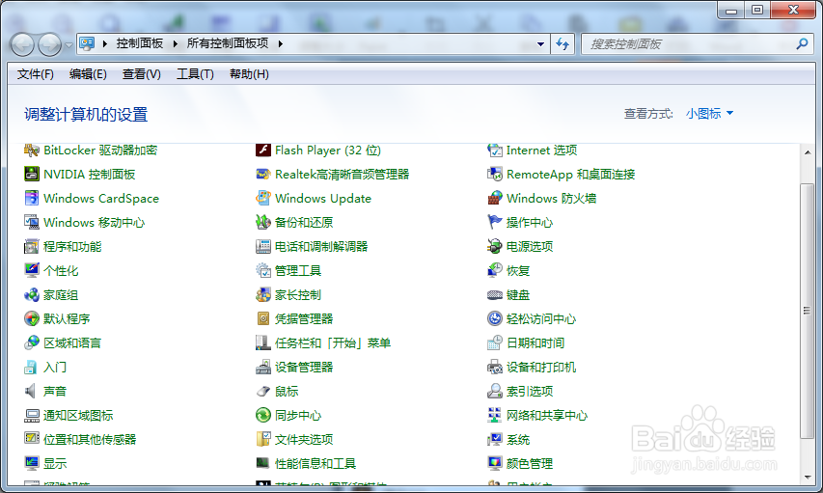This screenshot has width=823, height=493.
Task: Open the 文件(F) menu
Action: [x=35, y=74]
